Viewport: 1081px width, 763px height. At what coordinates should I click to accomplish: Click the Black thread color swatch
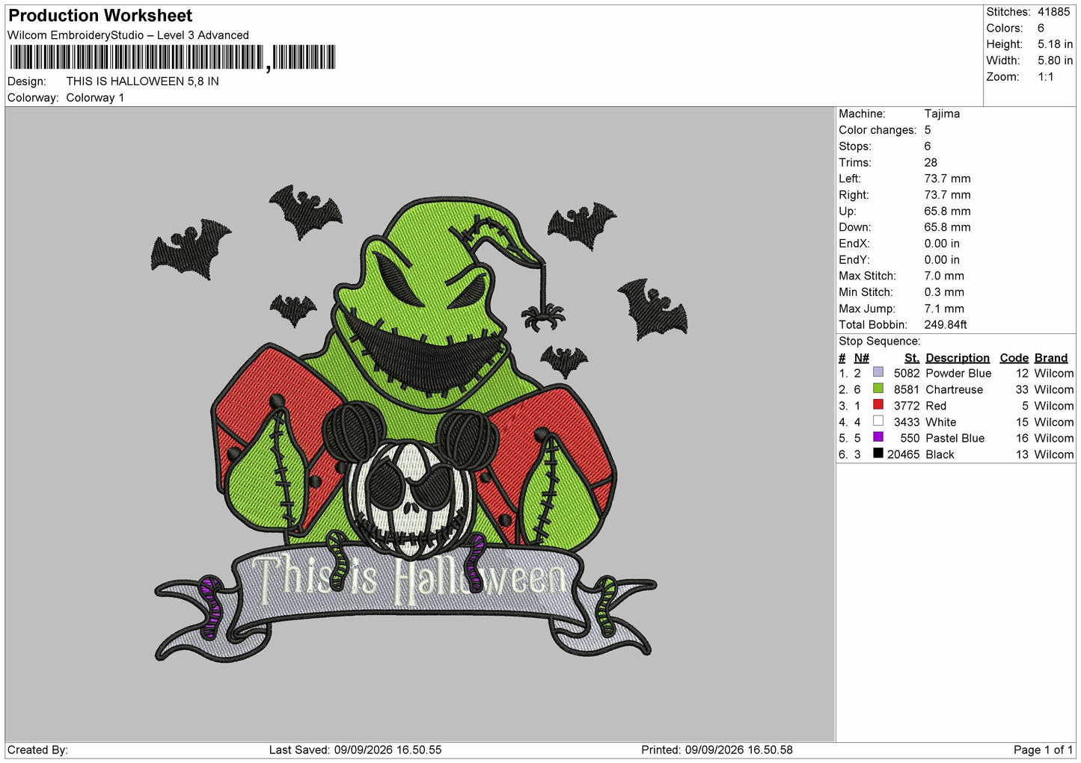pos(878,454)
